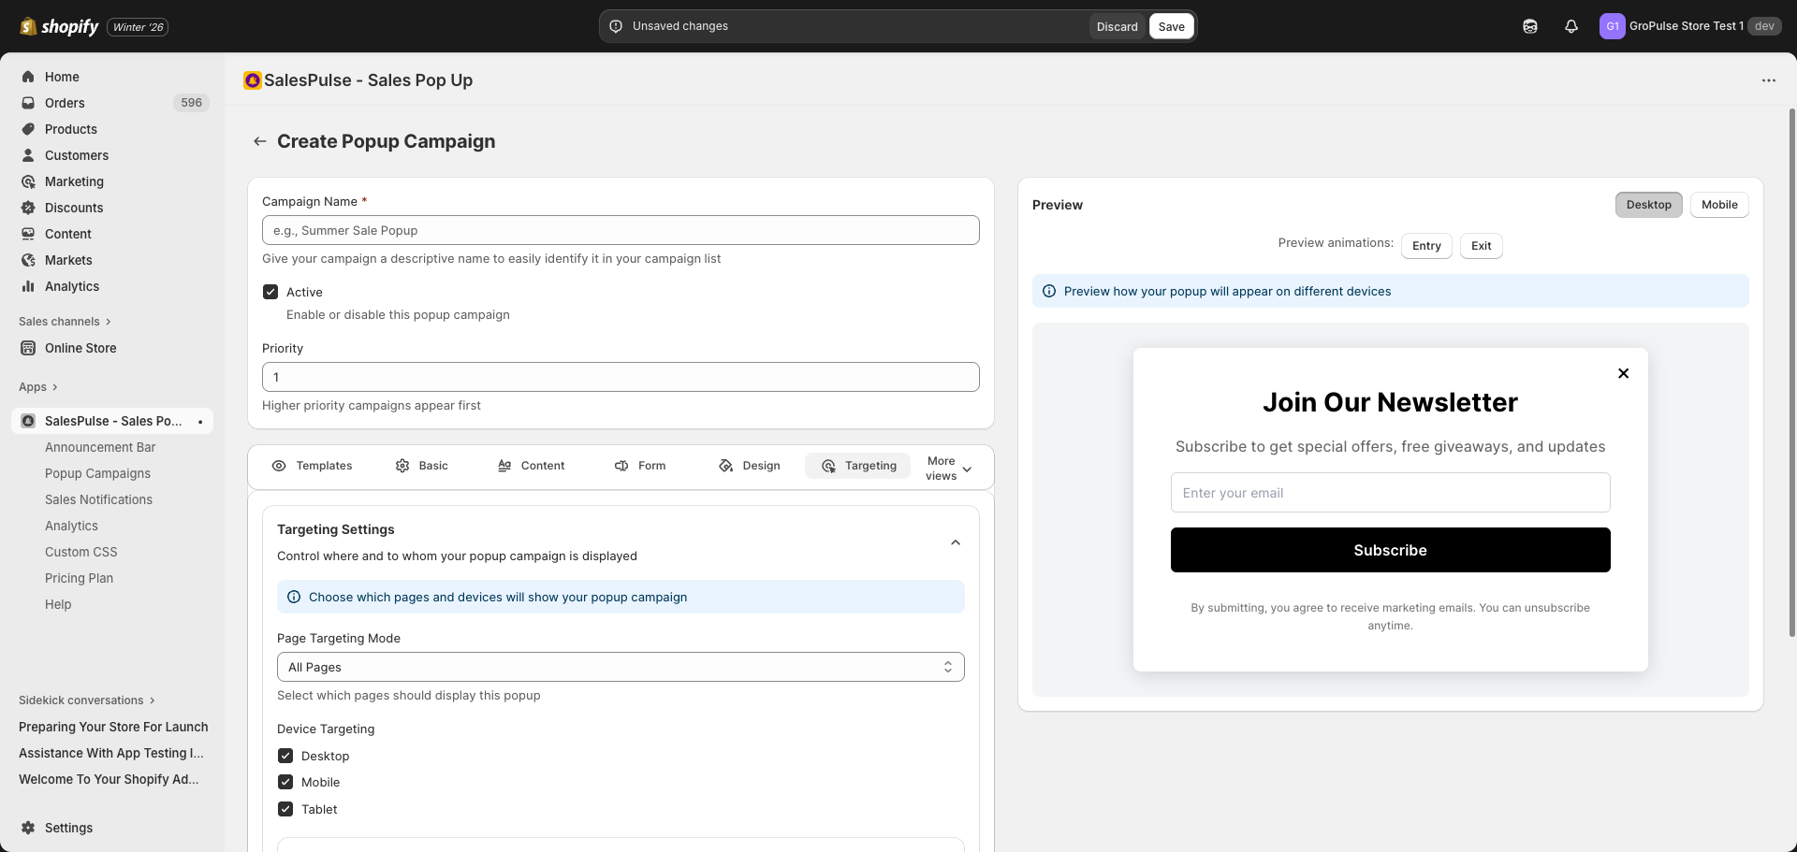Preview the Entry animation

coord(1425,246)
